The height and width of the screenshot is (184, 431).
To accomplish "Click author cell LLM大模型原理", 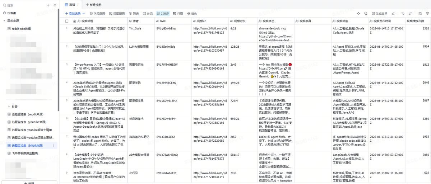I will tap(141, 52).
